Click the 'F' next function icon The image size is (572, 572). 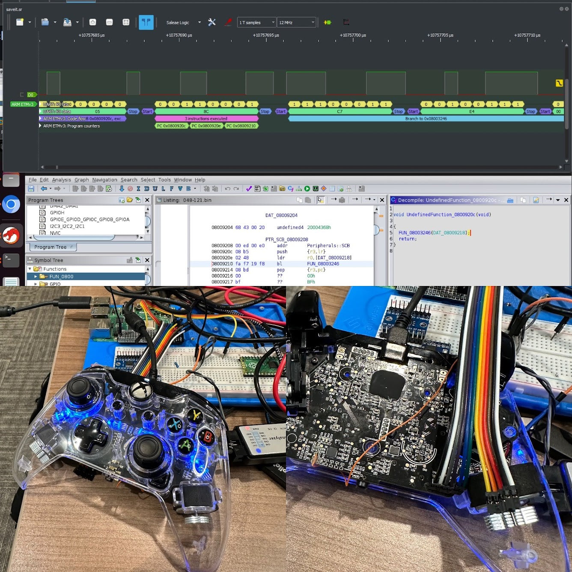[172, 188]
